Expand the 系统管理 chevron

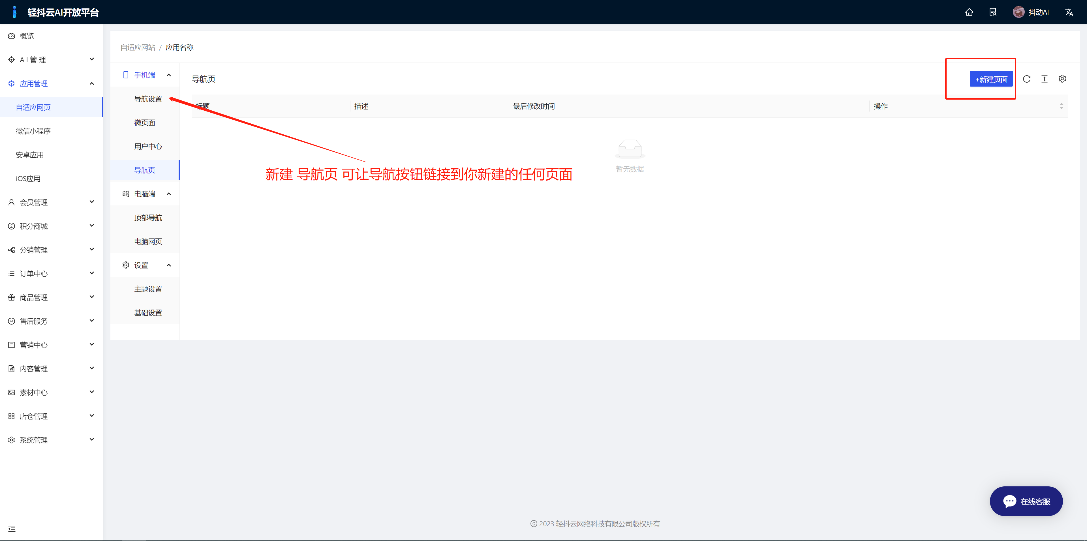[x=92, y=439]
